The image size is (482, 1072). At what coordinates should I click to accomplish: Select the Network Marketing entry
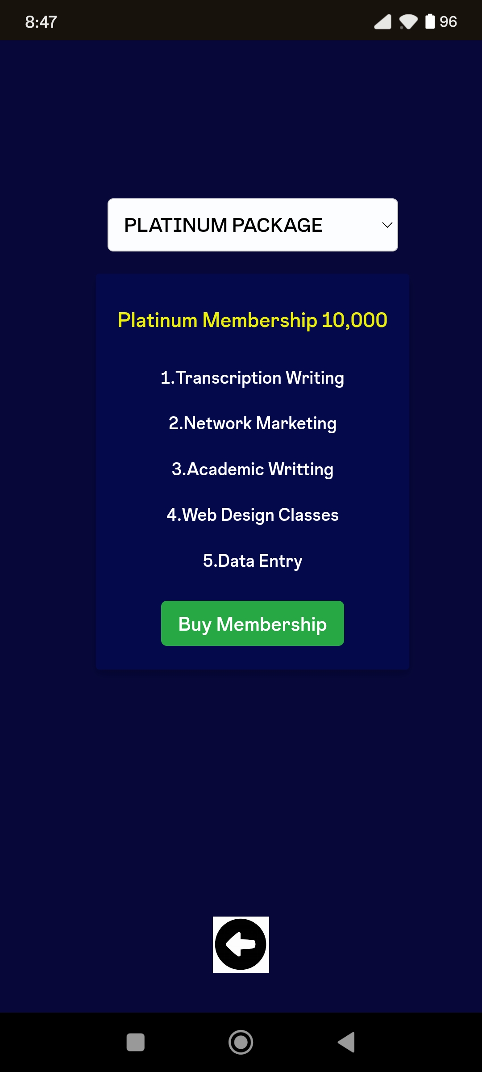(x=253, y=423)
